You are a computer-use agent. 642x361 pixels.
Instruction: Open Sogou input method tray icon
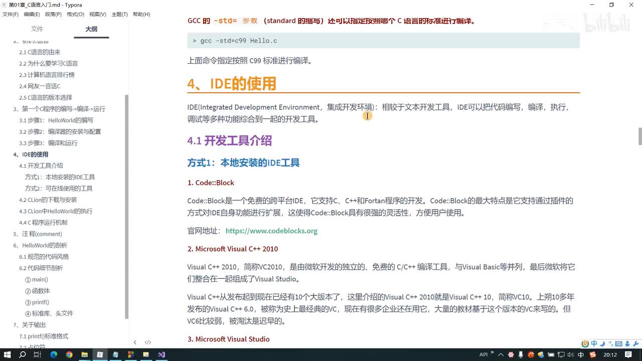[593, 354]
